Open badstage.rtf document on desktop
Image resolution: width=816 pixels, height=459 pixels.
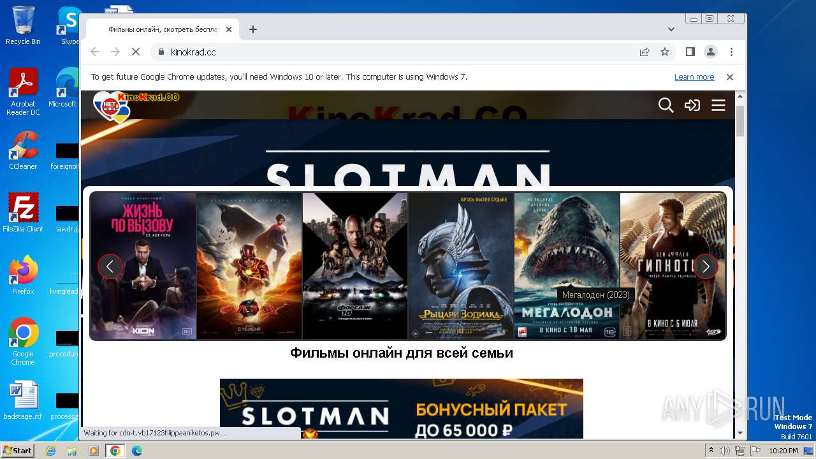23,400
